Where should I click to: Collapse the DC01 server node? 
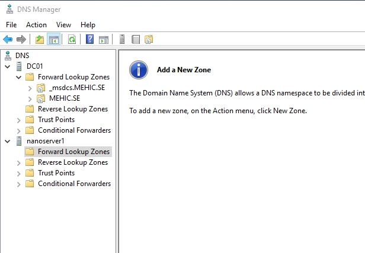8,66
